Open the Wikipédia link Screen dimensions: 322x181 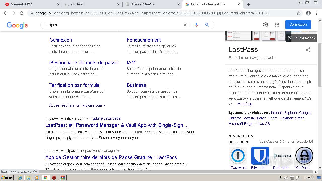244,104
